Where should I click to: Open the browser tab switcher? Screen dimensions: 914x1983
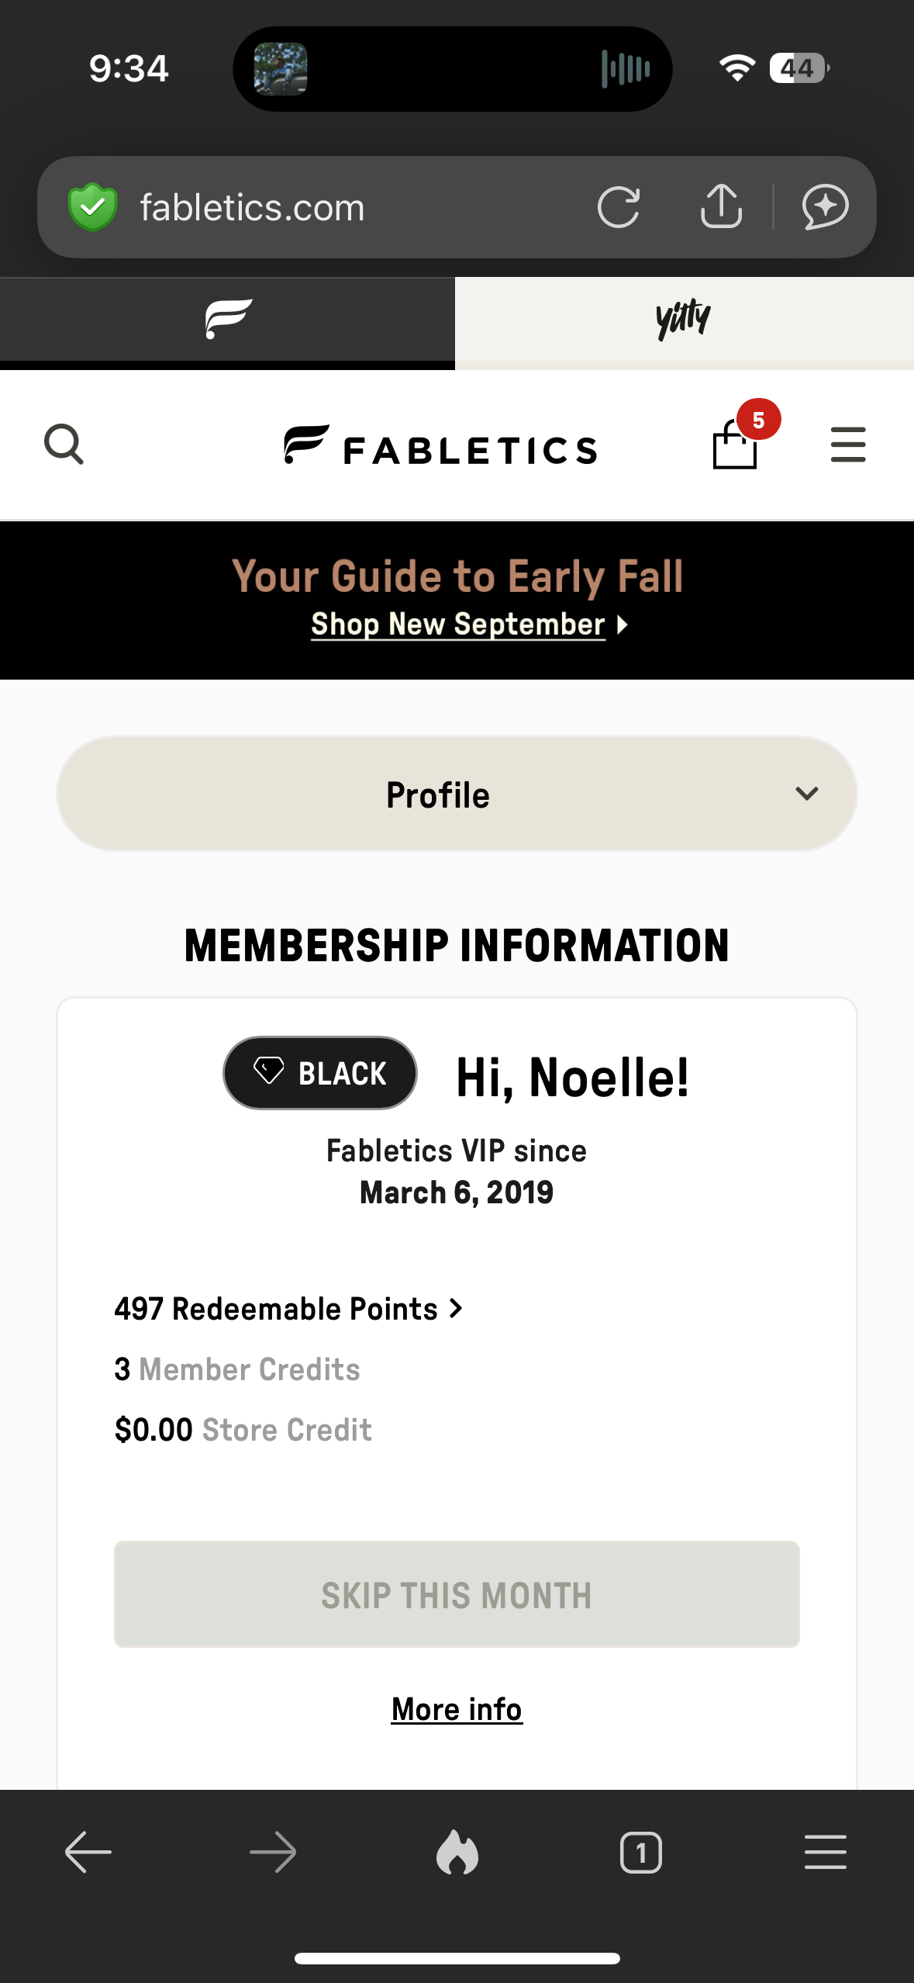click(640, 1853)
